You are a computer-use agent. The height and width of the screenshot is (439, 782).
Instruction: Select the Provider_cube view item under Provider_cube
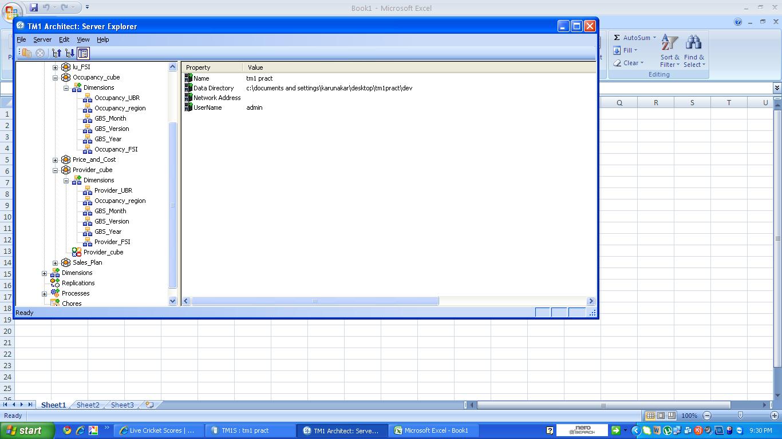103,252
